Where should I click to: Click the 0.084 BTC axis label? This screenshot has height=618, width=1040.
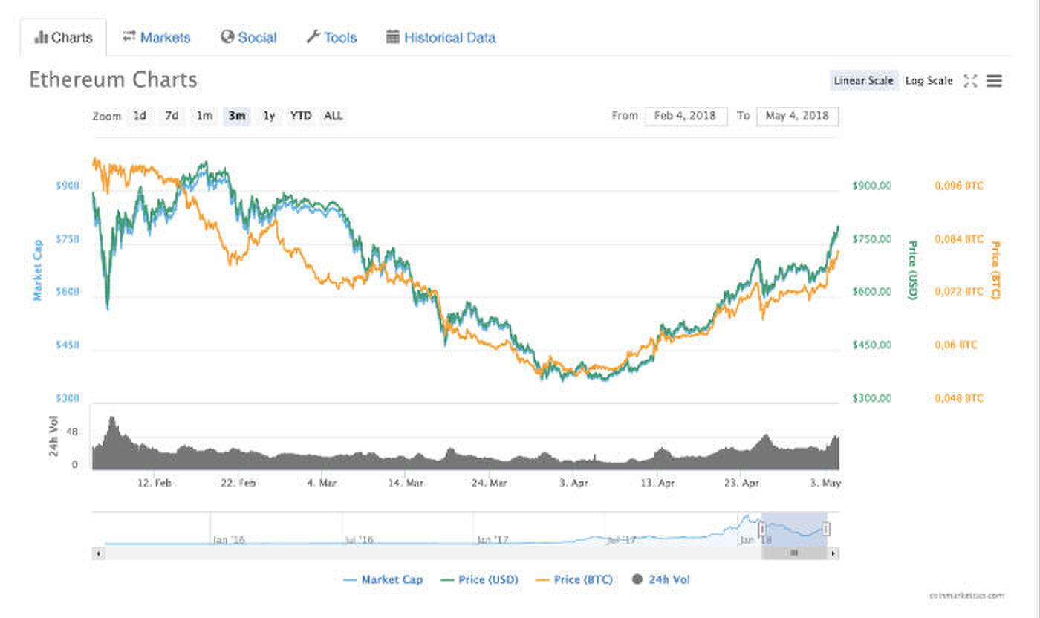(959, 239)
